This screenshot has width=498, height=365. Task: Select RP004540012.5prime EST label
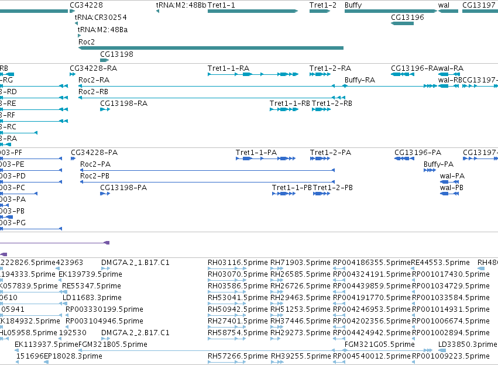(x=372, y=356)
